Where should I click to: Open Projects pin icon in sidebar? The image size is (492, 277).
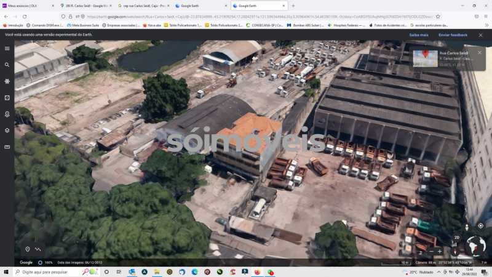(7, 114)
